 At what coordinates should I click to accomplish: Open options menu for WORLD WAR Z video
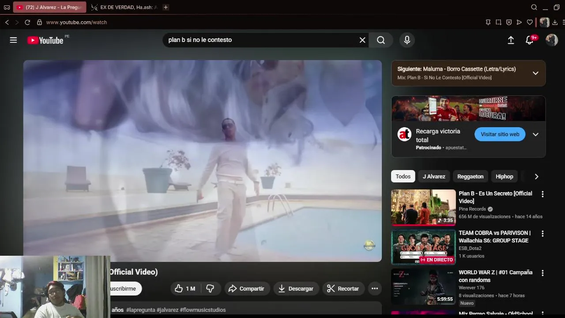coord(542,273)
